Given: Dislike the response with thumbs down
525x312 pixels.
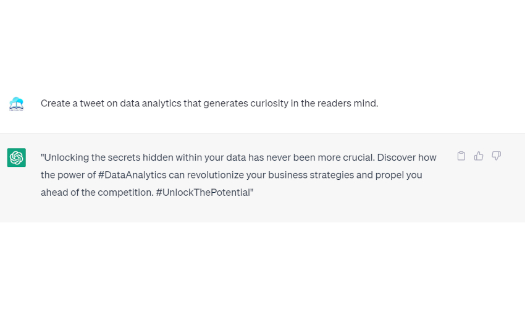Looking at the screenshot, I should click(x=496, y=156).
